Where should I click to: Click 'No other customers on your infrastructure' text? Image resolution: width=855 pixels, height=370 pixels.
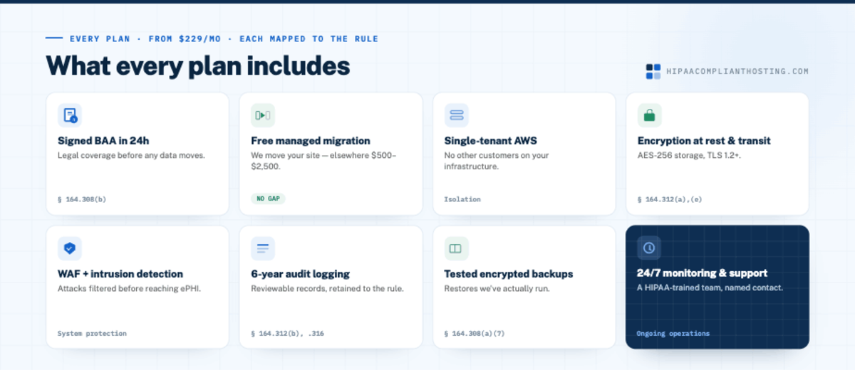(x=497, y=160)
